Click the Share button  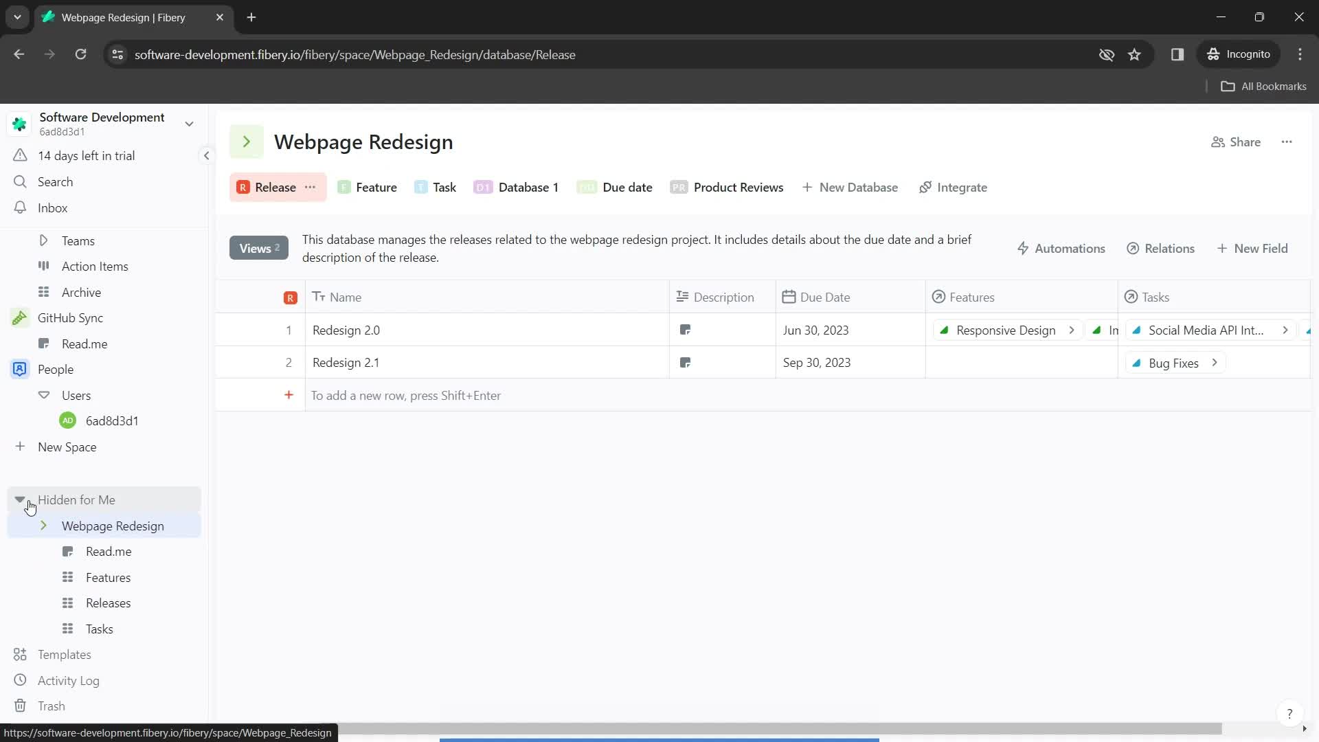[x=1236, y=142]
